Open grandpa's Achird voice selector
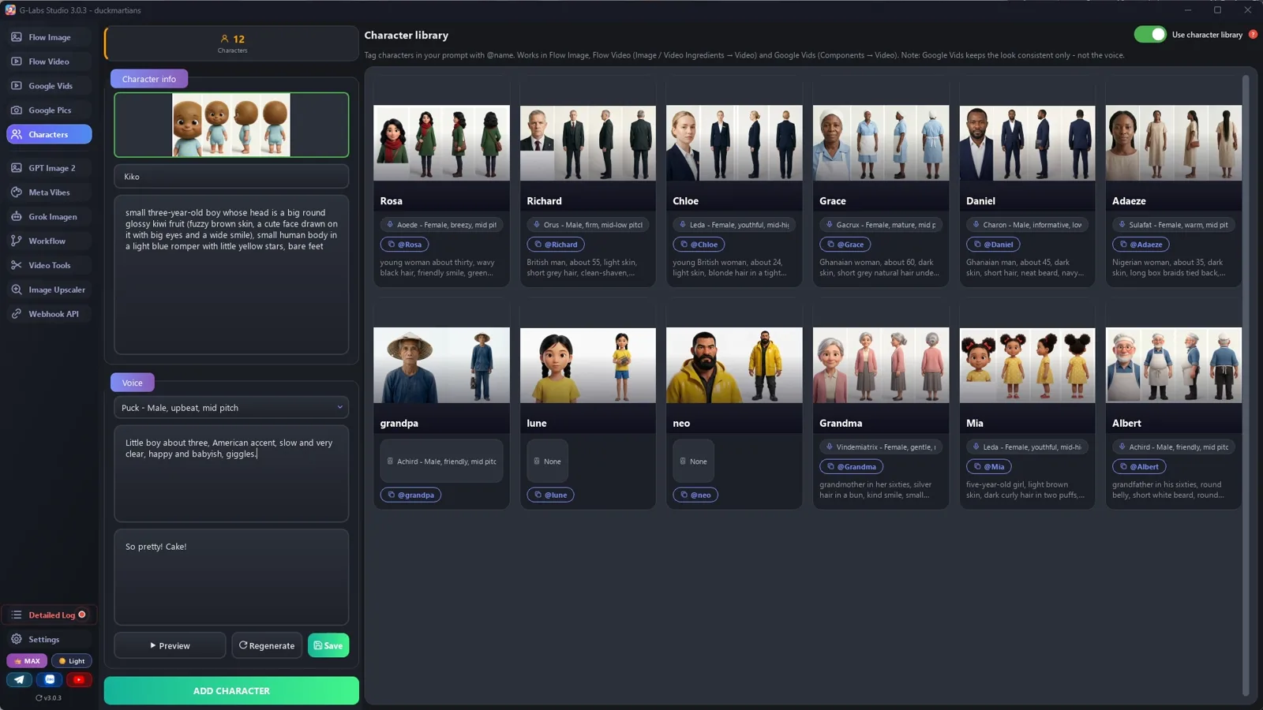The image size is (1263, 710). point(441,461)
